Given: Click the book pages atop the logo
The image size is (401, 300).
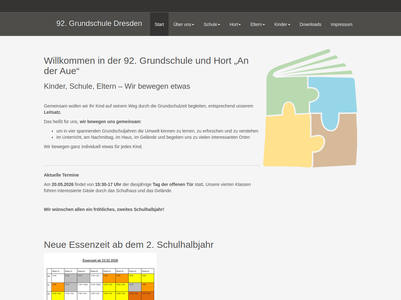Looking at the screenshot, I should click(313, 66).
